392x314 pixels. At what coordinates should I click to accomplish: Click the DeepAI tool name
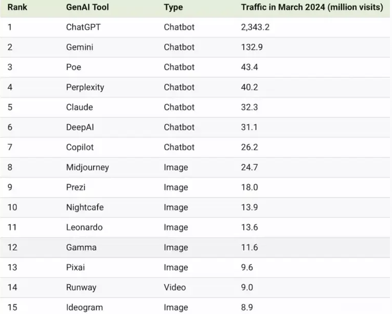(x=81, y=127)
